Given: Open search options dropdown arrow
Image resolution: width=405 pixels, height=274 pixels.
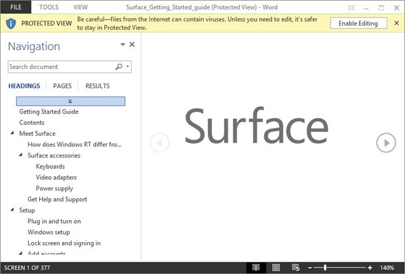Looking at the screenshot, I should click(128, 67).
